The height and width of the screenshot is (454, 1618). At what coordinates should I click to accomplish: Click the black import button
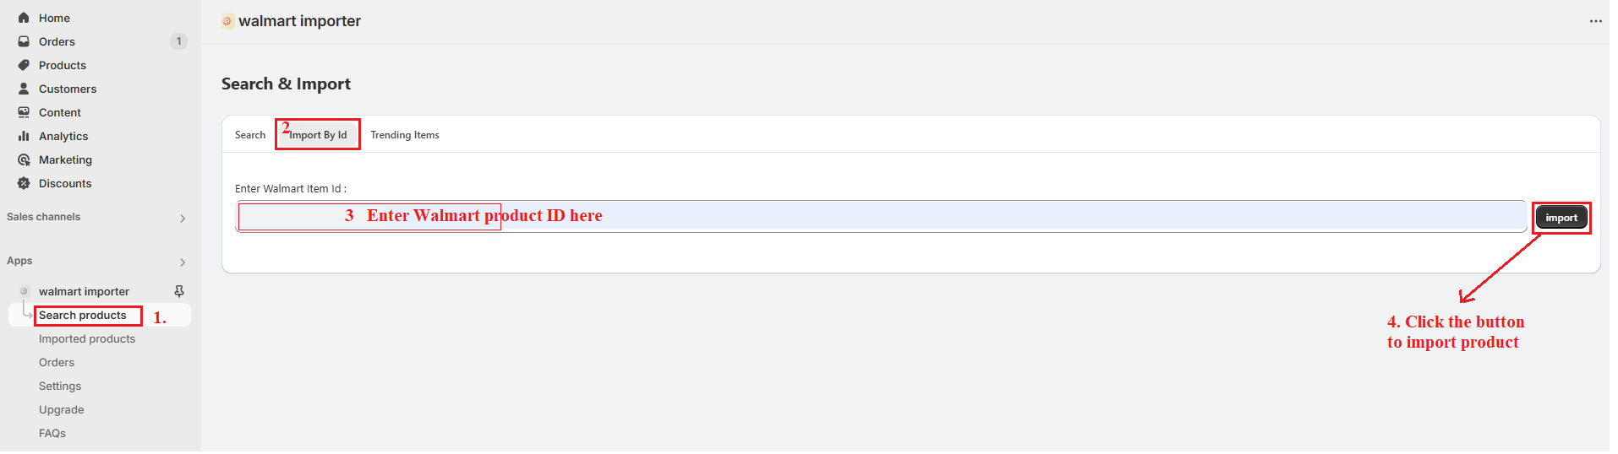point(1561,218)
